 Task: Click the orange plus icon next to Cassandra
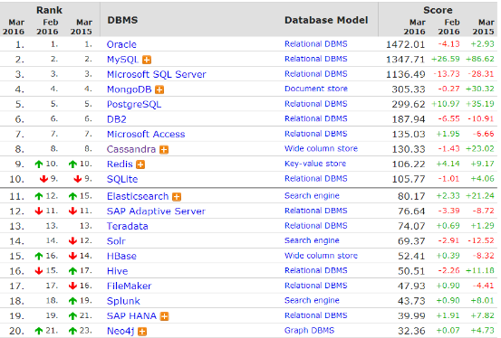click(x=164, y=149)
